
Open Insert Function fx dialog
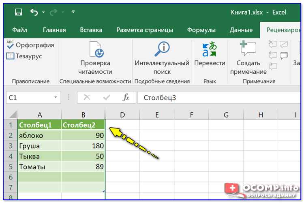pos(126,97)
